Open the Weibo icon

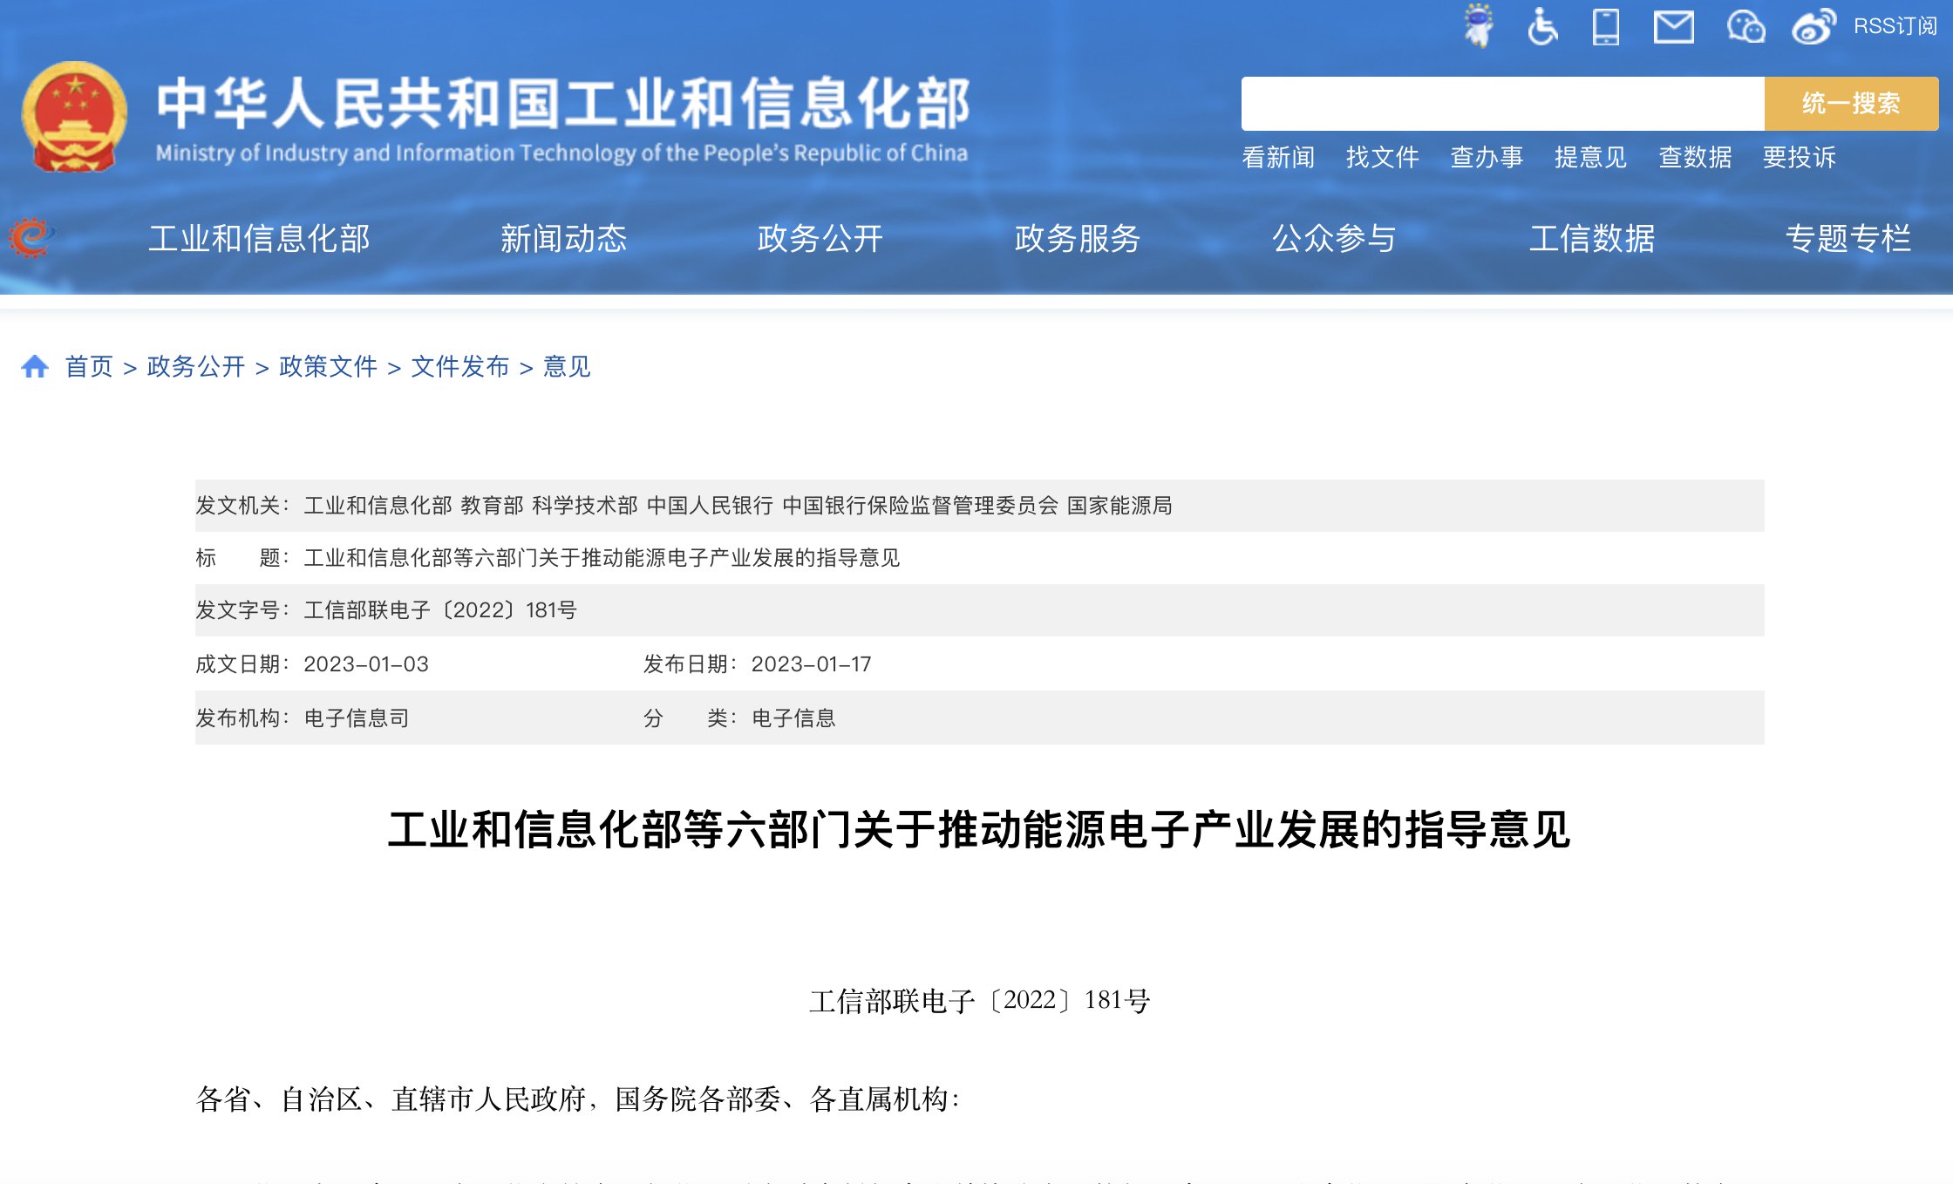(1813, 27)
